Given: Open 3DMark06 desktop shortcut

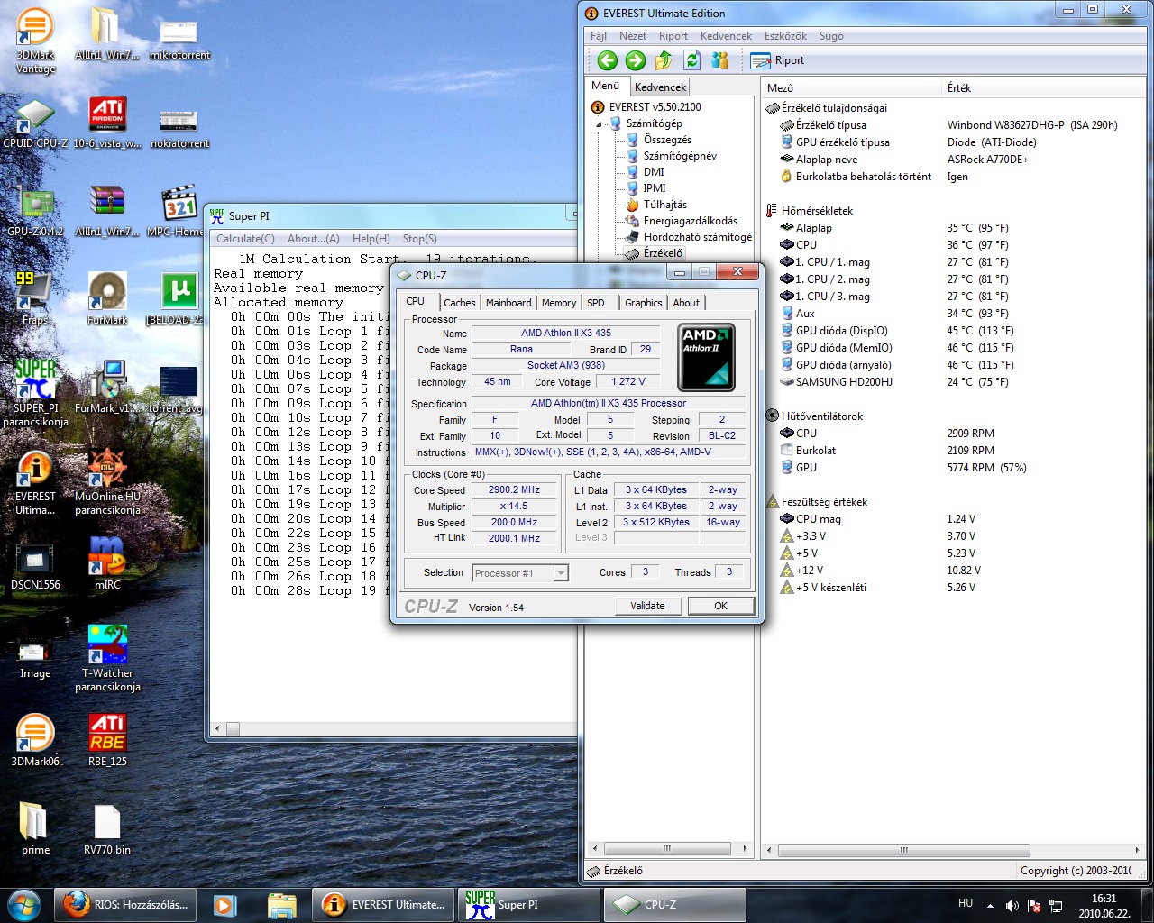Looking at the screenshot, I should [35, 741].
